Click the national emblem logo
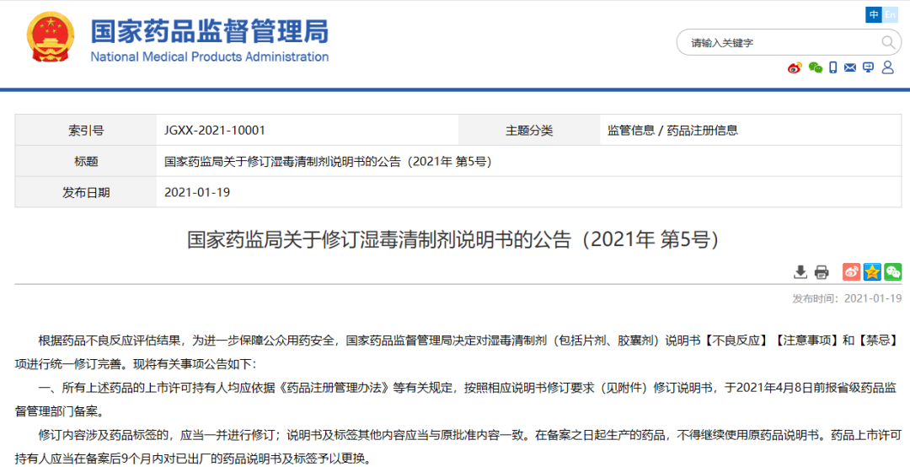910x467 pixels. tap(50, 38)
